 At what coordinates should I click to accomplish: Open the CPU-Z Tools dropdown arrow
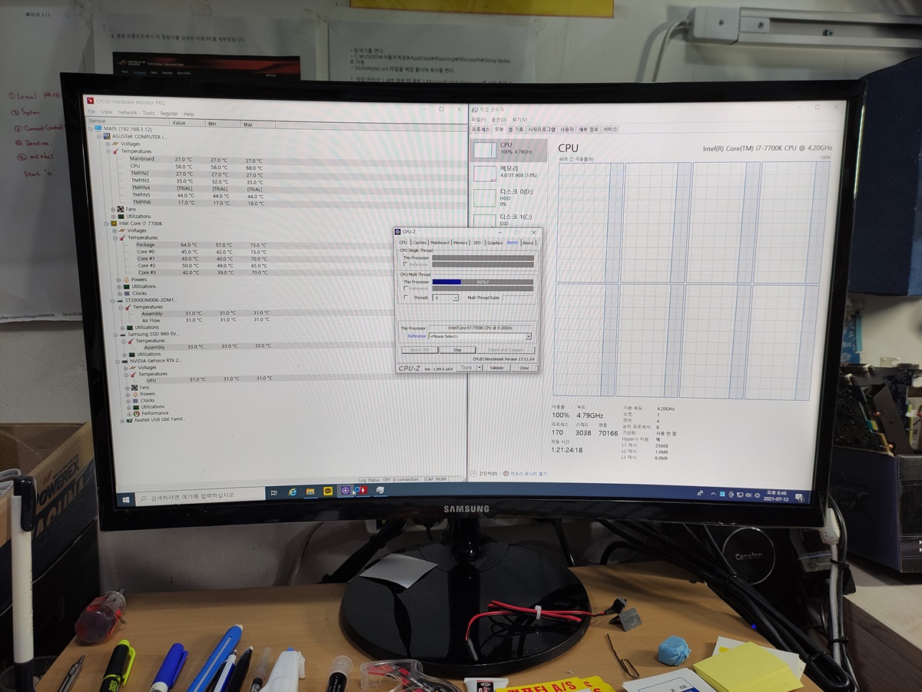[479, 368]
